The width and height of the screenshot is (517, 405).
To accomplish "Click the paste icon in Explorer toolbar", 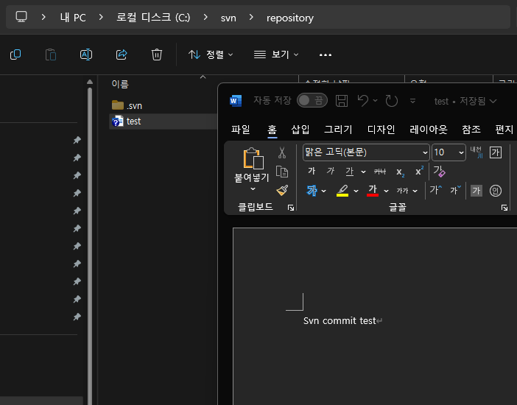I will click(50, 54).
